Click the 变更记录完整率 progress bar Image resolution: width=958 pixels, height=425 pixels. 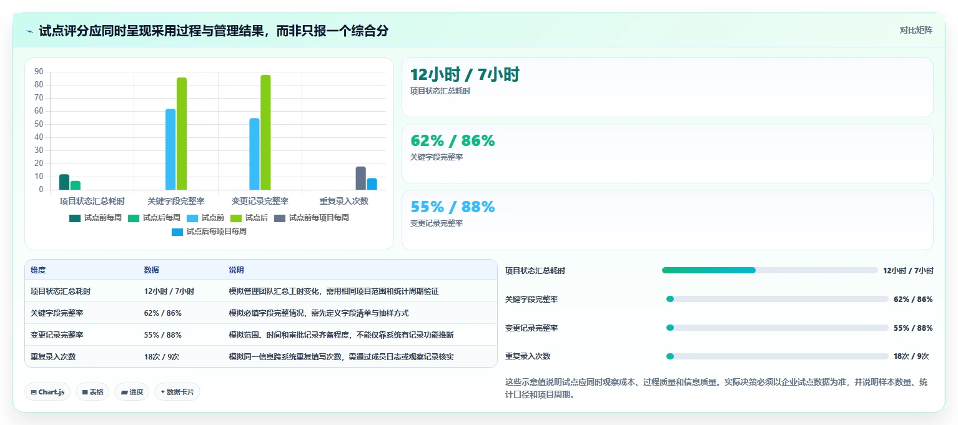coord(778,328)
